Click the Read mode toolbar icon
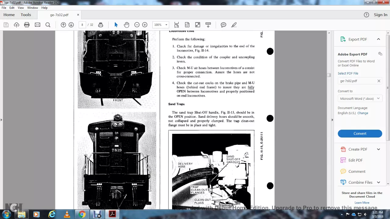The height and width of the screenshot is (219, 390). tap(208, 25)
